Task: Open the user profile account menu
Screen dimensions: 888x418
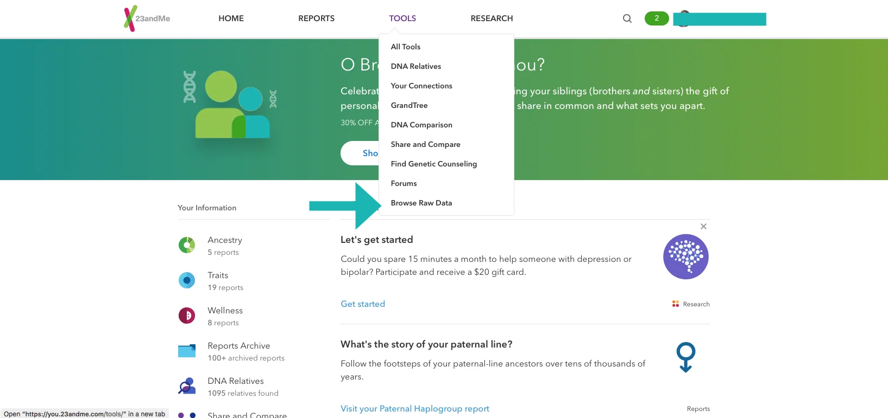Action: 720,19
